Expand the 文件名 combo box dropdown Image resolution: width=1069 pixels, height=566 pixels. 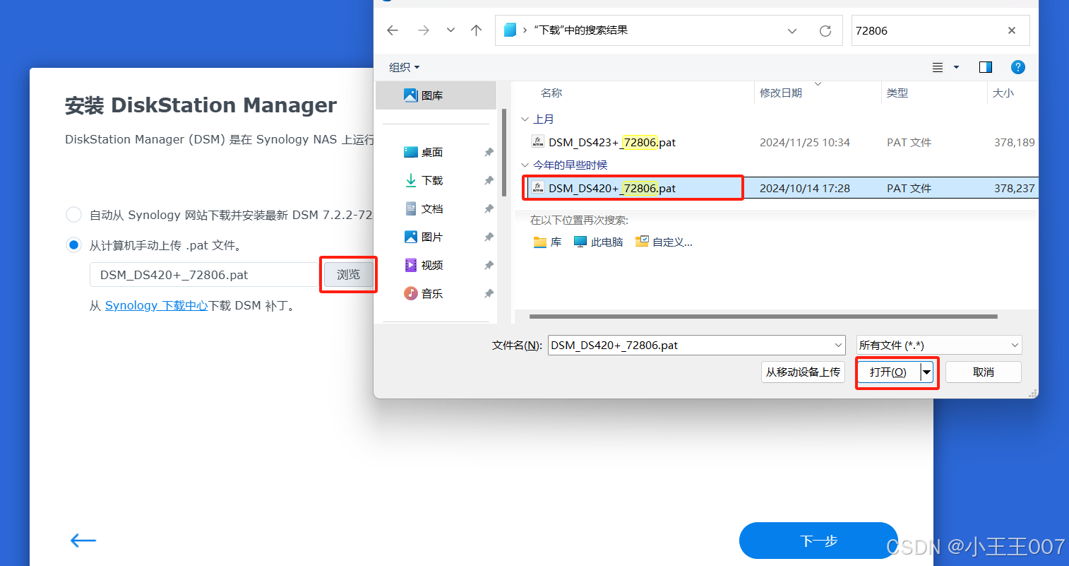tap(838, 345)
